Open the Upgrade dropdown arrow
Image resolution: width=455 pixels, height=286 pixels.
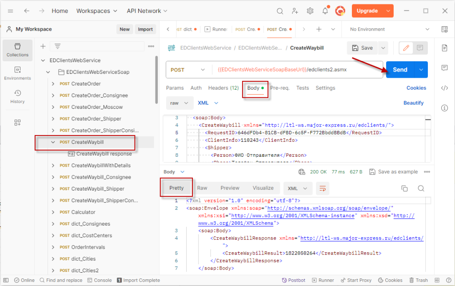pyautogui.click(x=388, y=11)
